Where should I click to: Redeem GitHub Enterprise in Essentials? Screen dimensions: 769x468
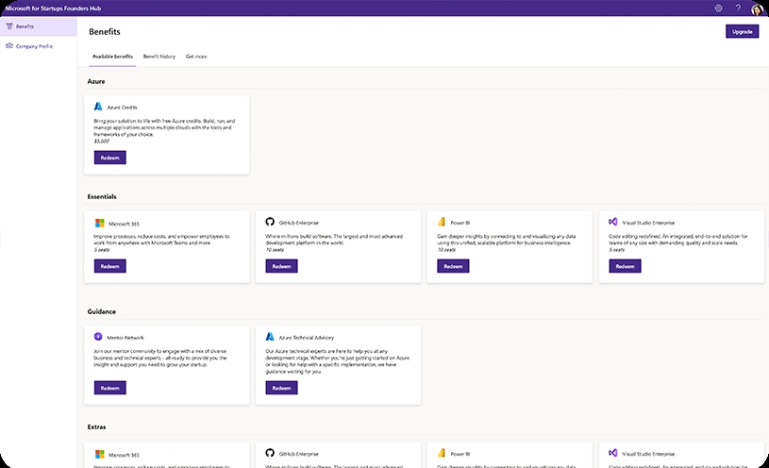click(x=281, y=266)
